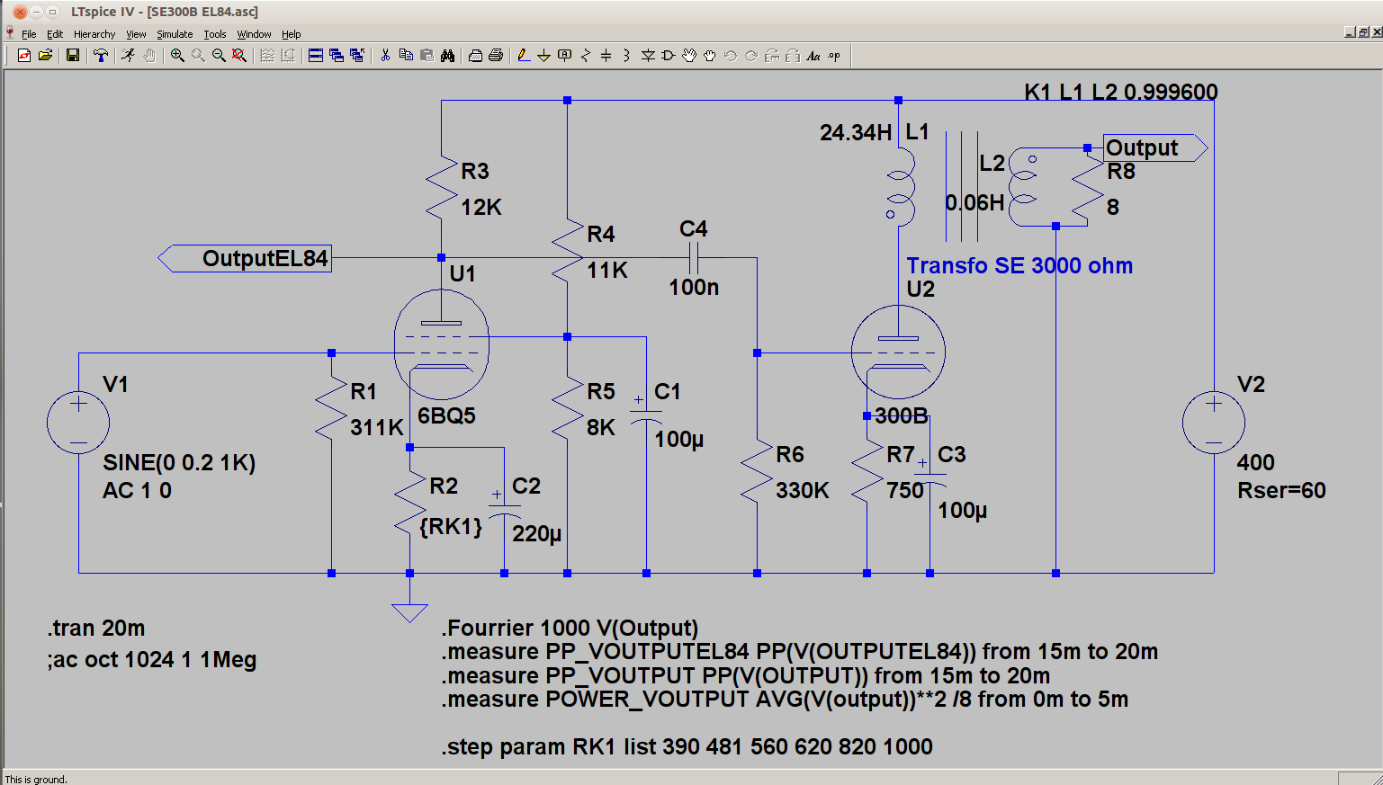
Task: Click the 6BQ5 tube U1 symbol
Action: click(x=442, y=344)
